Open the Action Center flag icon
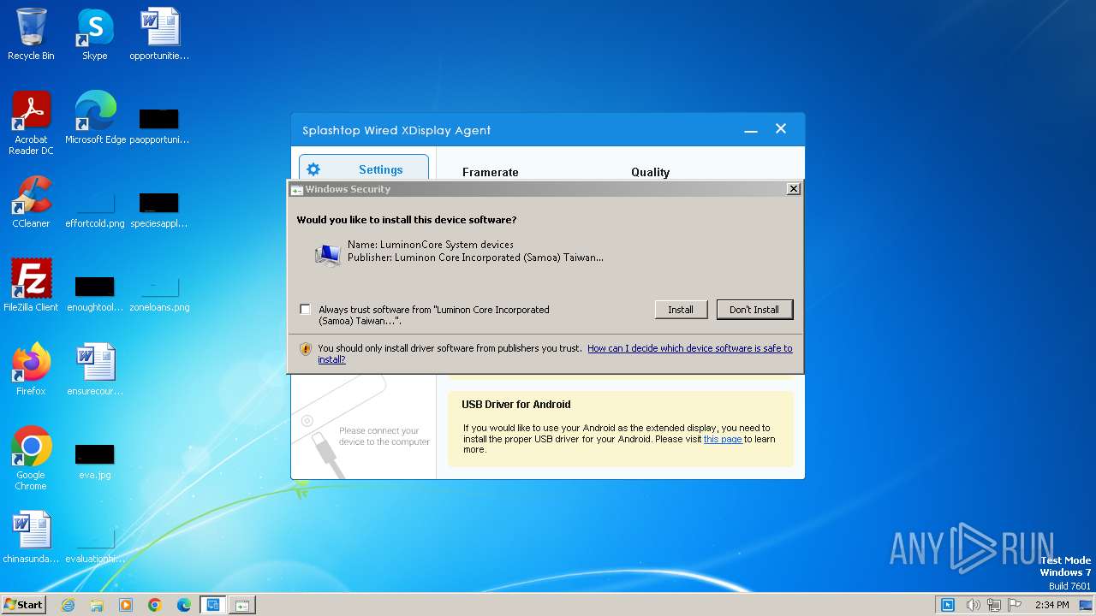Viewport: 1096px width, 616px height. pyautogui.click(x=1015, y=605)
